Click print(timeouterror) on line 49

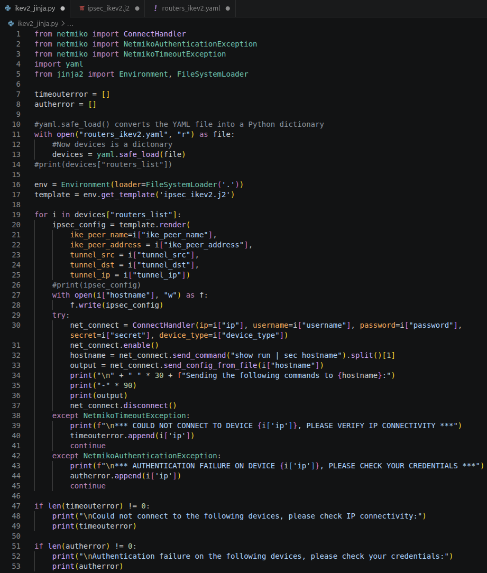tap(94, 526)
